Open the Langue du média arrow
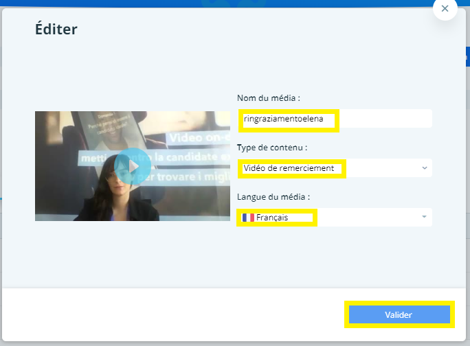The image size is (470, 346). point(424,218)
